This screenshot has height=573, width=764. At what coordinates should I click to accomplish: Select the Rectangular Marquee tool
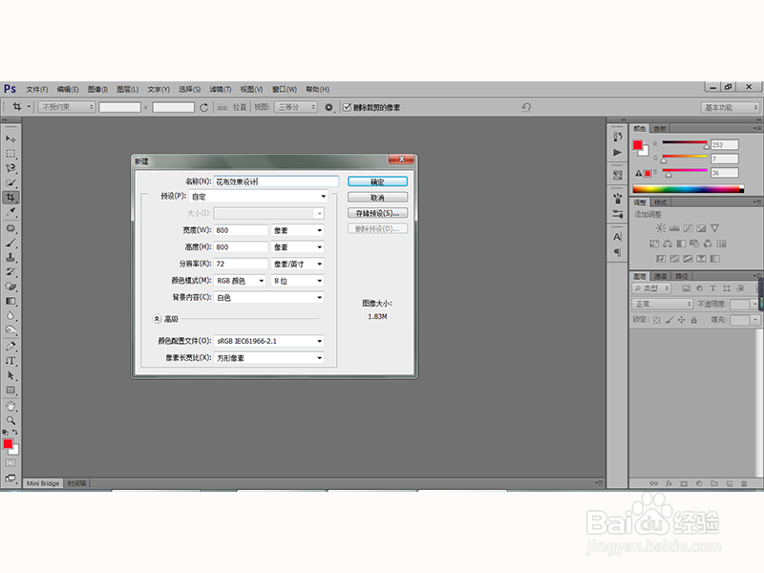[11, 154]
